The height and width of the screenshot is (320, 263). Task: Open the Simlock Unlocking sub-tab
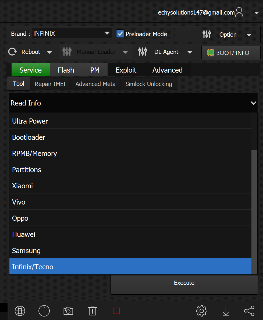pyautogui.click(x=149, y=84)
